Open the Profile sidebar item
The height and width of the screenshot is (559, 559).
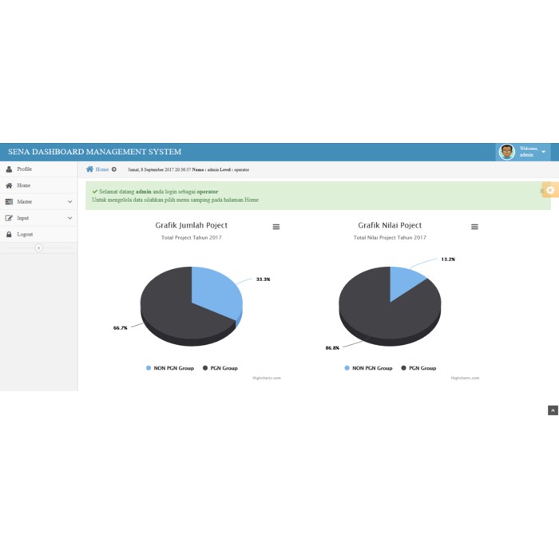pos(38,169)
